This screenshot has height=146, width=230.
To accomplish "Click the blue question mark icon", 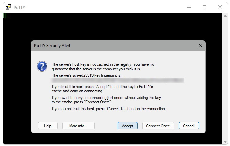I will point(42,66).
